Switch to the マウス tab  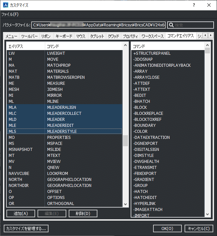click(x=81, y=36)
